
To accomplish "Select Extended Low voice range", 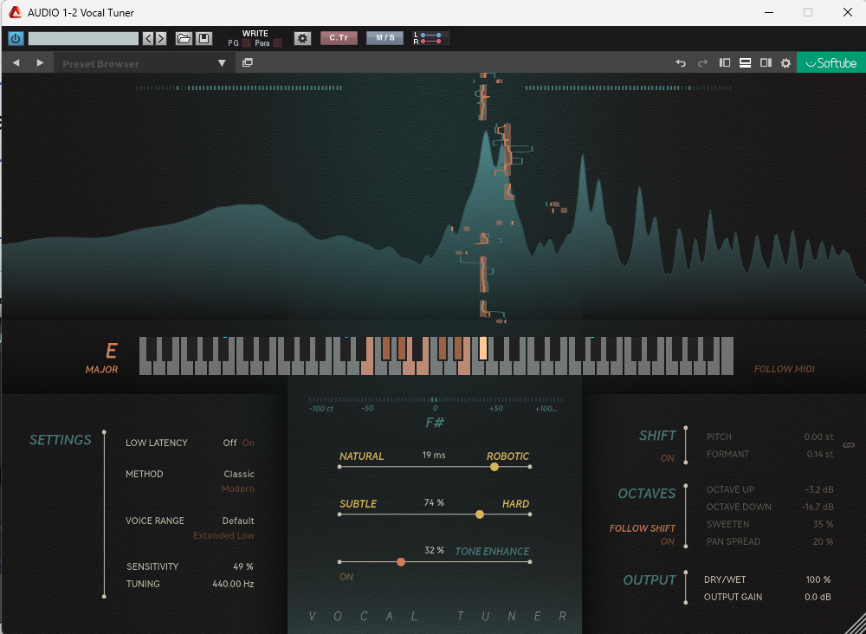I will coord(223,536).
